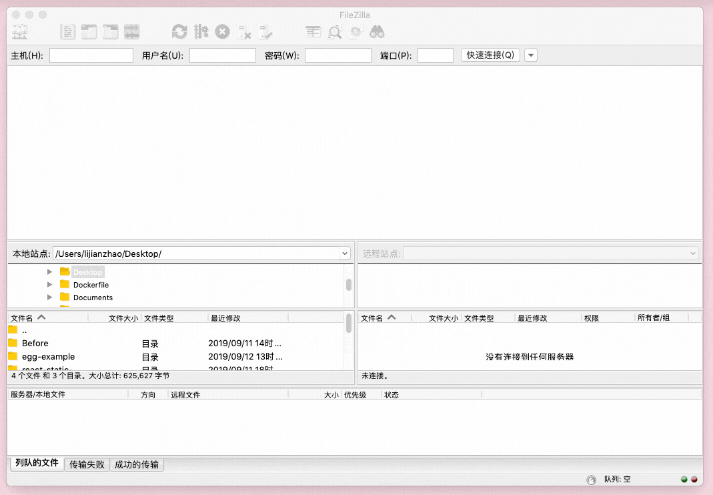The height and width of the screenshot is (495, 713).
Task: Open the Site Manager
Action: tap(20, 31)
